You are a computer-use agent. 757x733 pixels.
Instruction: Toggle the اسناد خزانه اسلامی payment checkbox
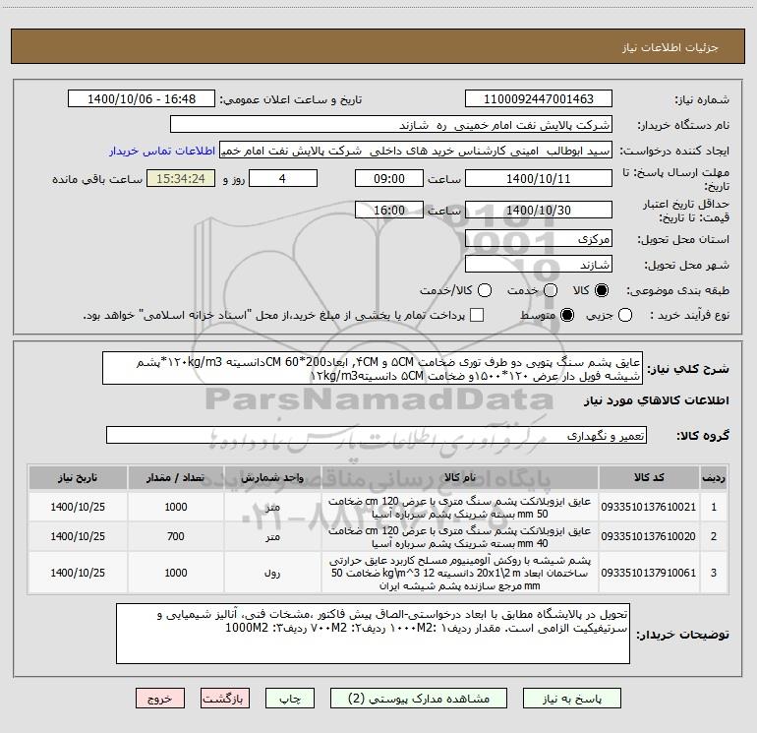coord(477,315)
